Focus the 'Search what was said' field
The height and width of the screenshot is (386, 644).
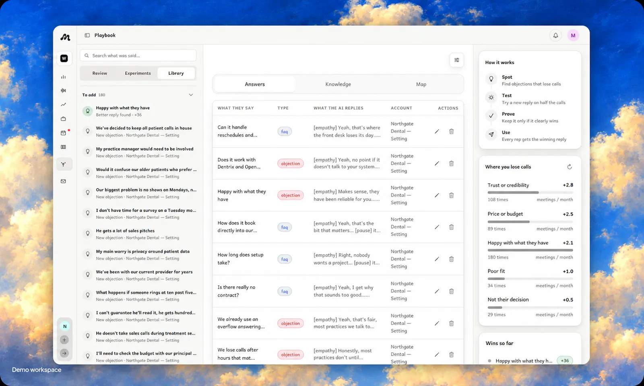138,55
